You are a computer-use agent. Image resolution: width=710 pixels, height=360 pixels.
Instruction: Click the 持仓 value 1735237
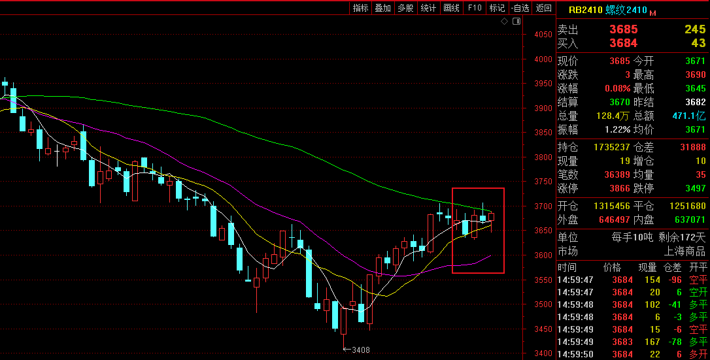coord(612,148)
